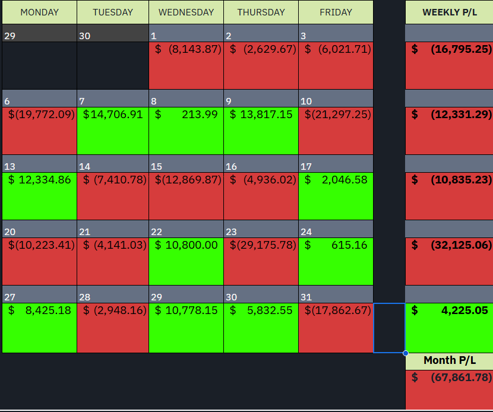Click the blue fill handle of selected cell
This screenshot has height=412, width=493.
click(x=406, y=353)
